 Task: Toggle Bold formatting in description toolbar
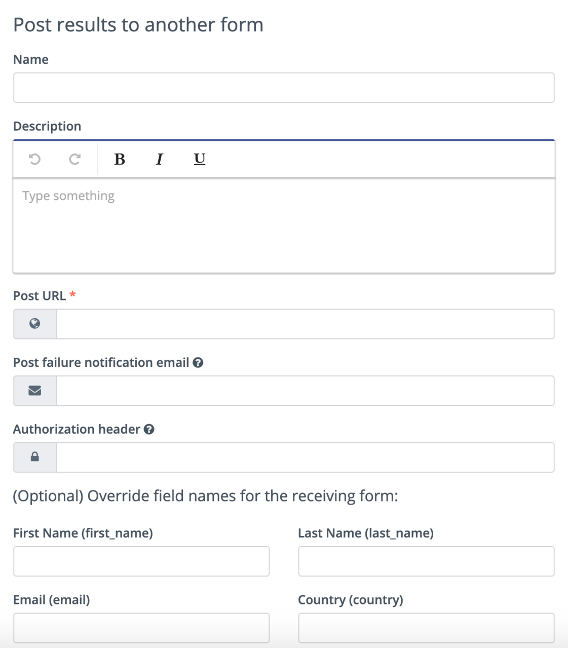pyautogui.click(x=120, y=159)
